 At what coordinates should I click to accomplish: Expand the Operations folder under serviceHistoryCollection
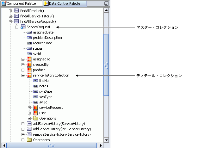click(29, 118)
